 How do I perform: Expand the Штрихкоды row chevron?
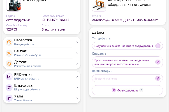77,87
